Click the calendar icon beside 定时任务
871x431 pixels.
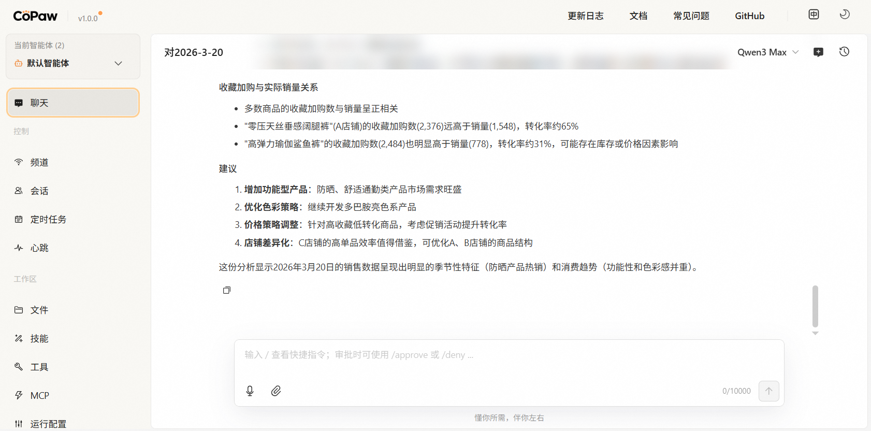[x=19, y=219]
